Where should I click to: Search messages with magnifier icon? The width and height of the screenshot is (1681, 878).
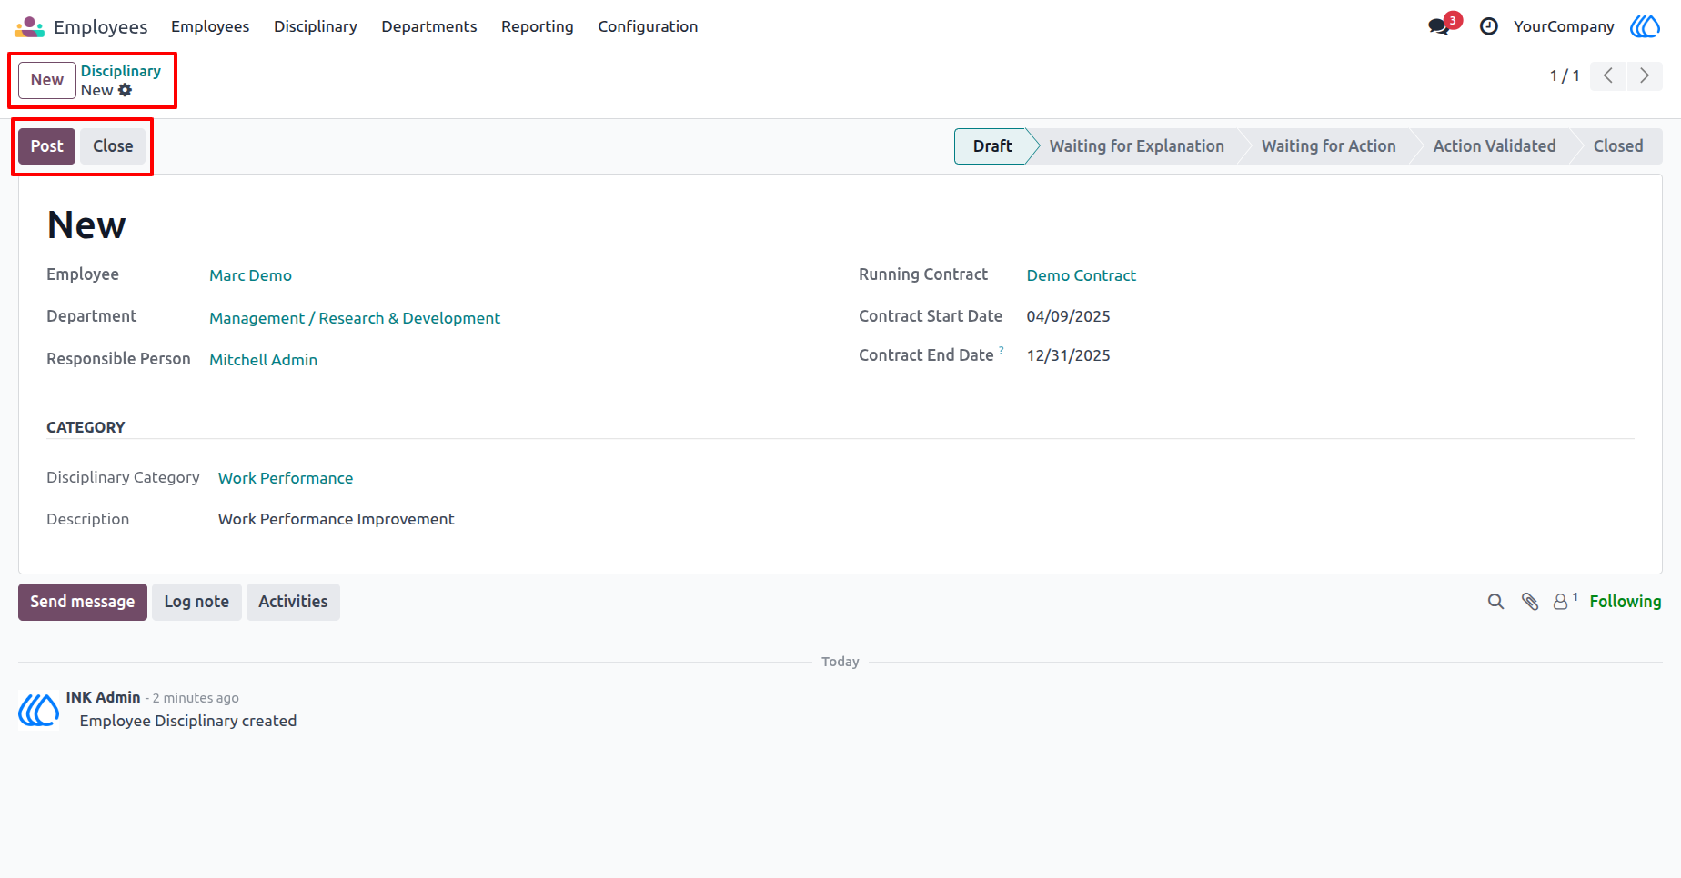(x=1495, y=602)
